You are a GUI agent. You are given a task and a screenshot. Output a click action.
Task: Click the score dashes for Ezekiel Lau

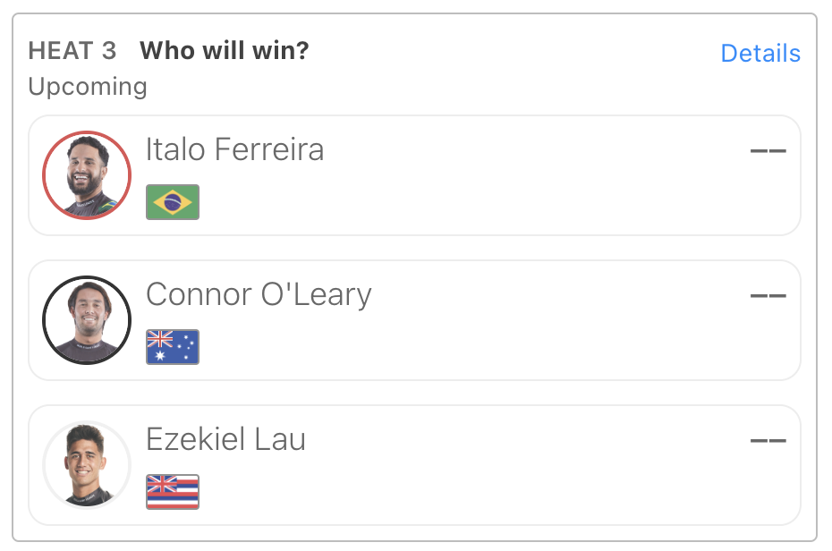(768, 441)
